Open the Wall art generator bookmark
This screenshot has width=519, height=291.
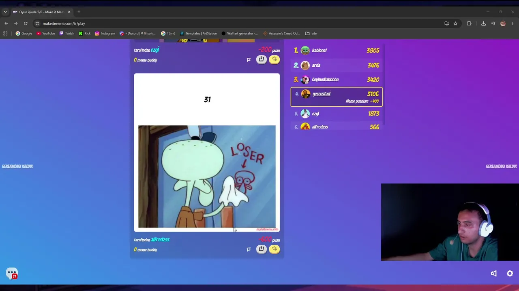tap(240, 34)
